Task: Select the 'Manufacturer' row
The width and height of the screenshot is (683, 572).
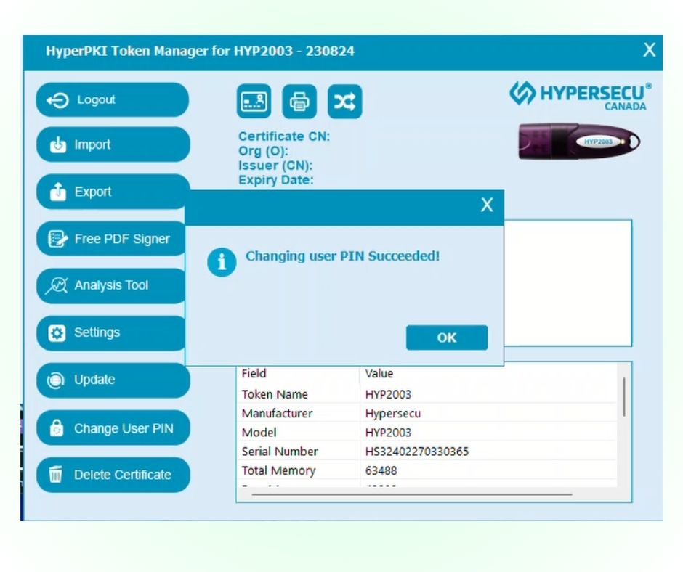Action: coord(427,413)
